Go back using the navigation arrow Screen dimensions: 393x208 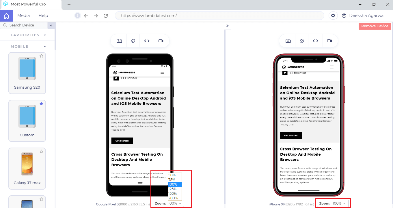click(86, 16)
